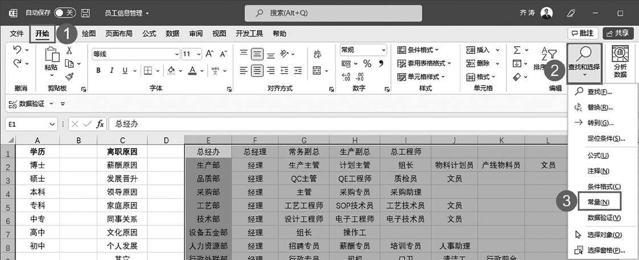This screenshot has width=639, height=260.
Task: Select 常量(N) from the dropdown menu
Action: pos(598,202)
